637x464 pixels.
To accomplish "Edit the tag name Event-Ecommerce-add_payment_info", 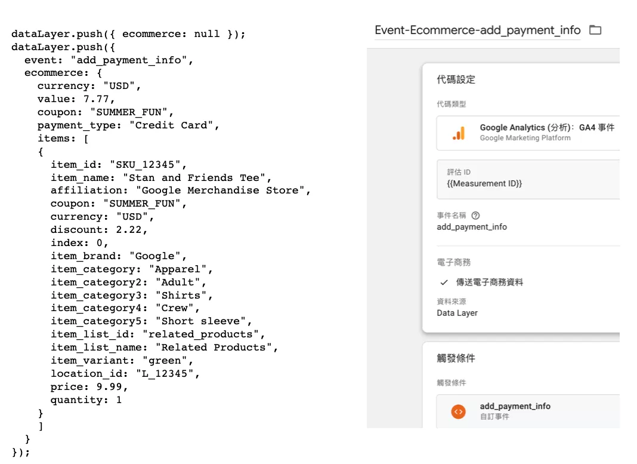I will point(477,30).
